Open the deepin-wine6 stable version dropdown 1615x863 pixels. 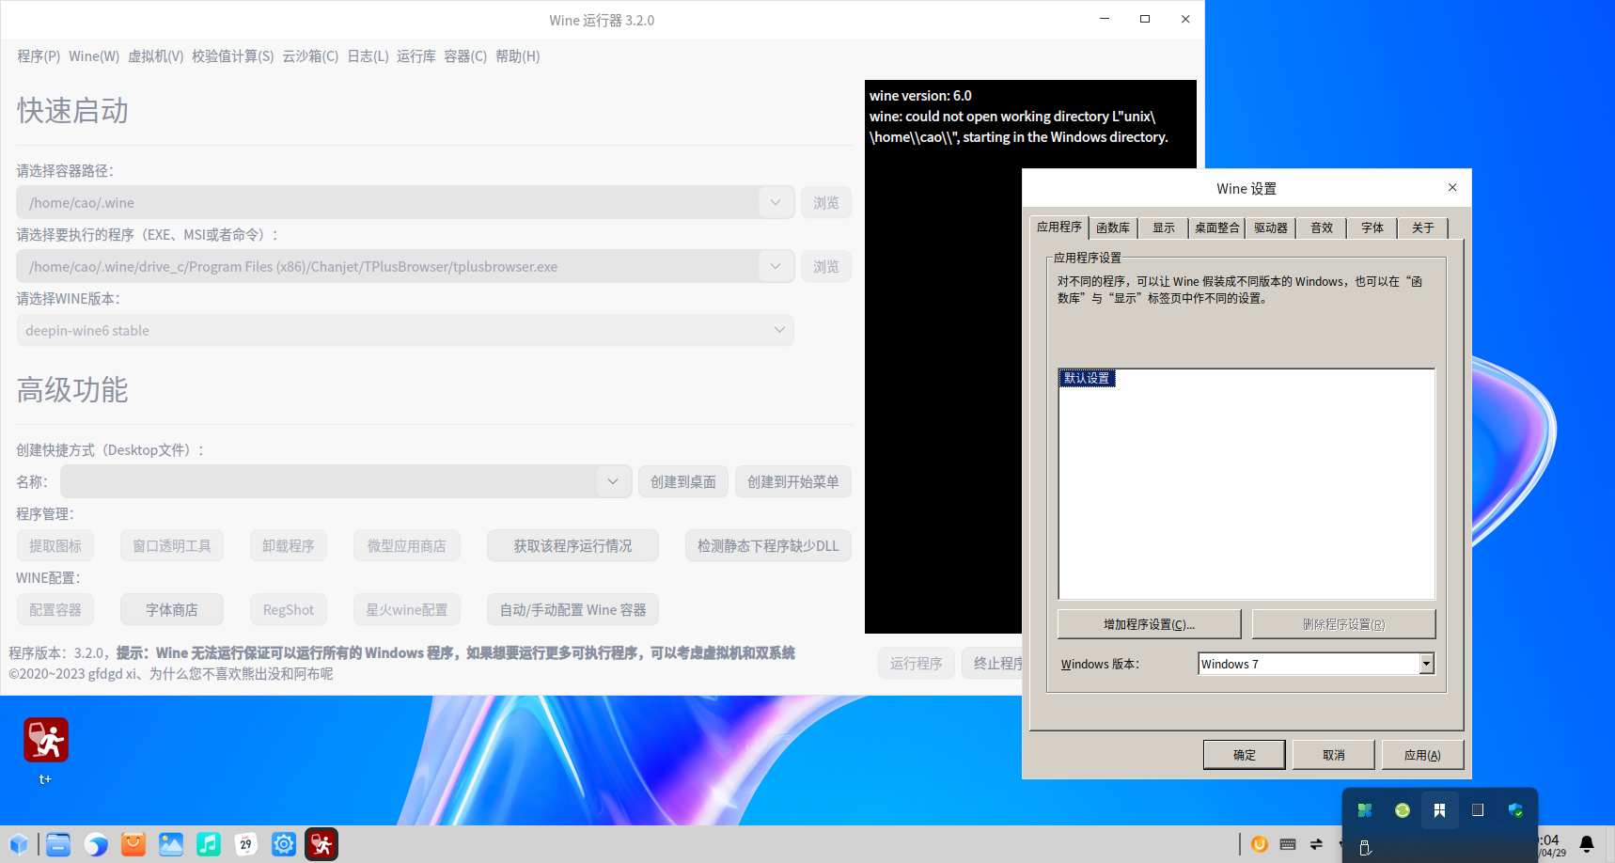coord(405,330)
